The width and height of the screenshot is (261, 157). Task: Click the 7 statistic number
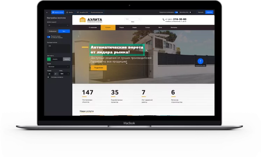[144, 92]
